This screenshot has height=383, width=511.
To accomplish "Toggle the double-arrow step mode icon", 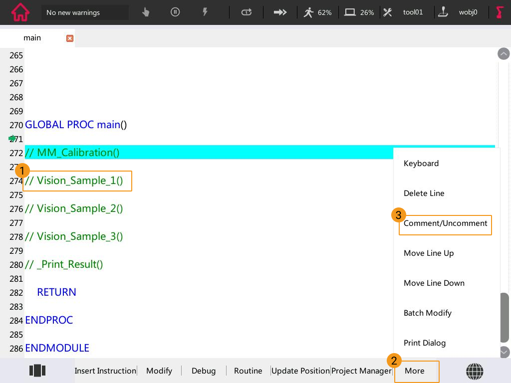I will coord(280,12).
